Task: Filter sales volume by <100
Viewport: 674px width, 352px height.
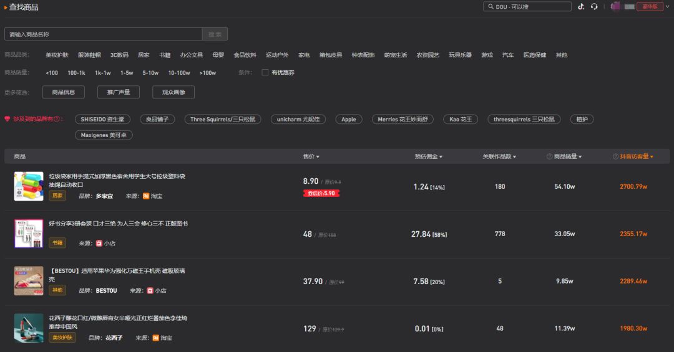Action: coord(52,72)
